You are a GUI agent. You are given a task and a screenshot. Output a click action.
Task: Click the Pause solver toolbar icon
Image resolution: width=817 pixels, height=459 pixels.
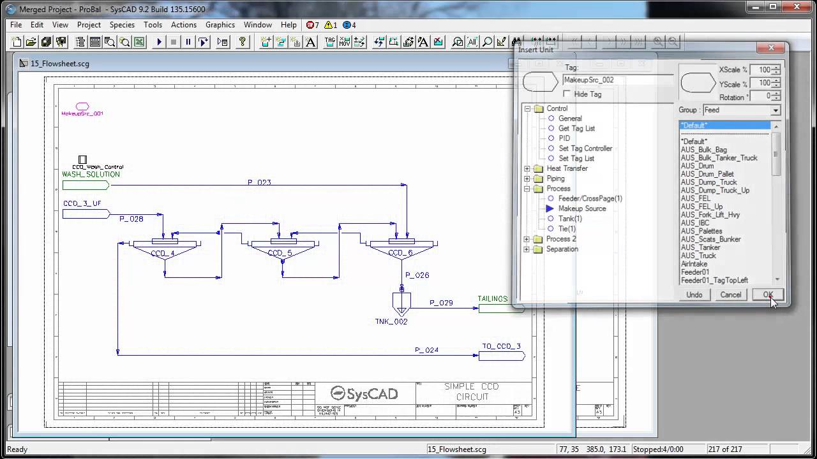tap(188, 42)
